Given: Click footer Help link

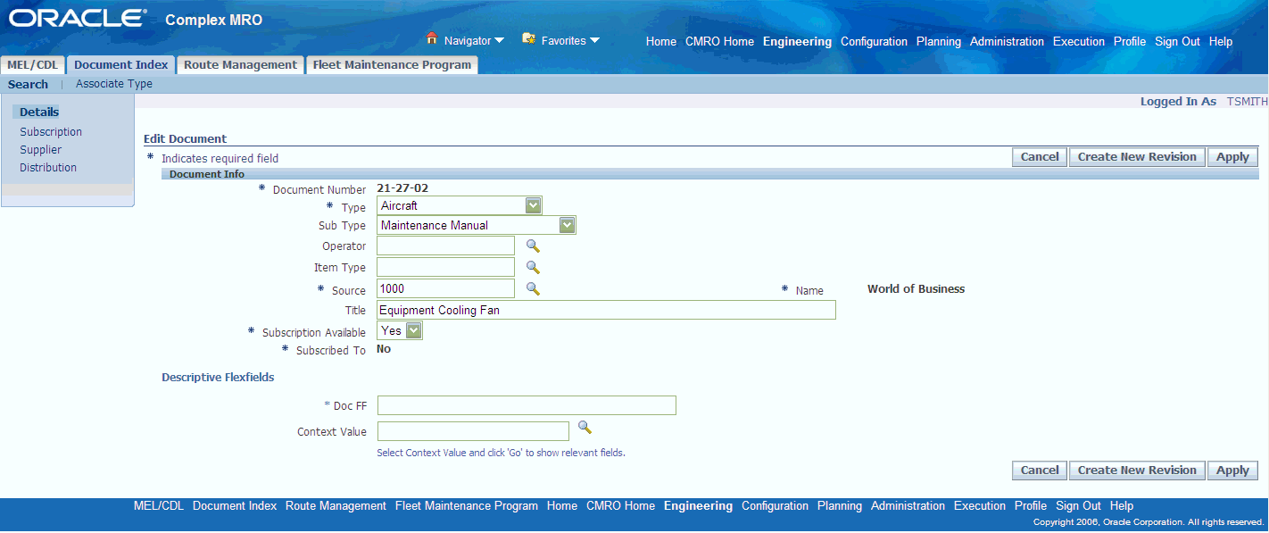Looking at the screenshot, I should point(1122,506).
